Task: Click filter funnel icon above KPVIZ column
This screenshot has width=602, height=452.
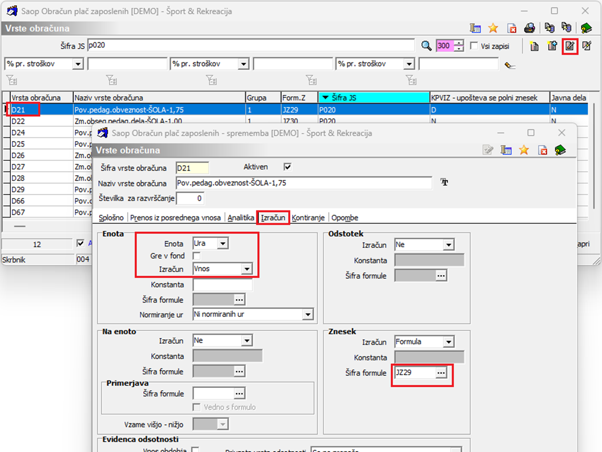Action: pyautogui.click(x=411, y=80)
